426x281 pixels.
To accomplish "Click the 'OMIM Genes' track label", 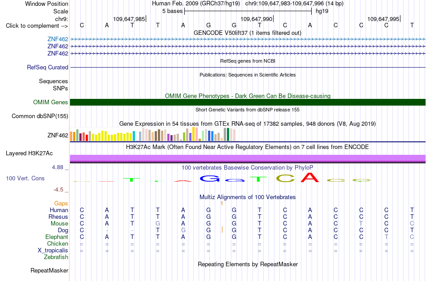I will click(51, 102).
